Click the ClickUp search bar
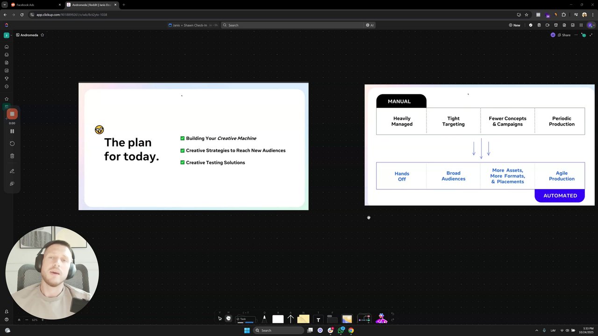 [x=293, y=25]
